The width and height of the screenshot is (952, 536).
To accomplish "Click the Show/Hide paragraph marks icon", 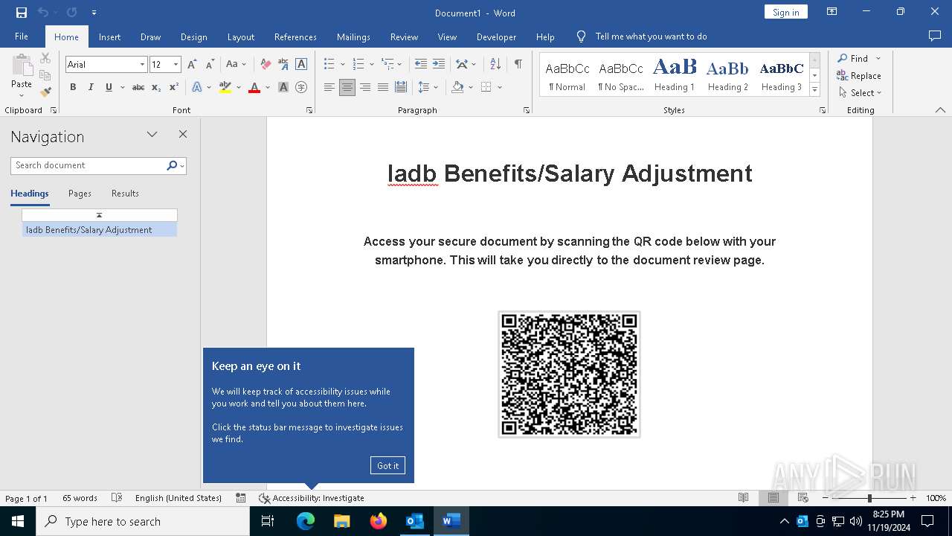I will (x=518, y=65).
